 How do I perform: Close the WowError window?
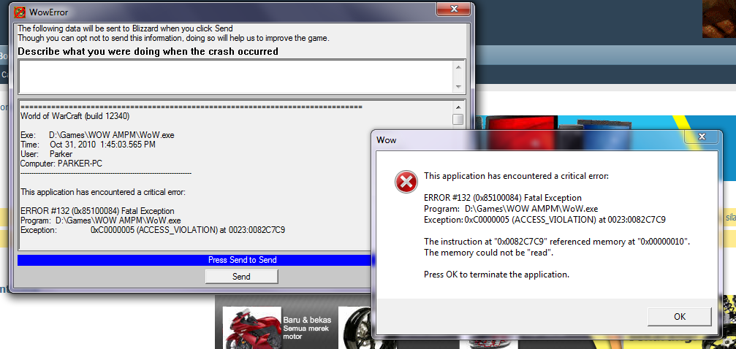pos(454,9)
